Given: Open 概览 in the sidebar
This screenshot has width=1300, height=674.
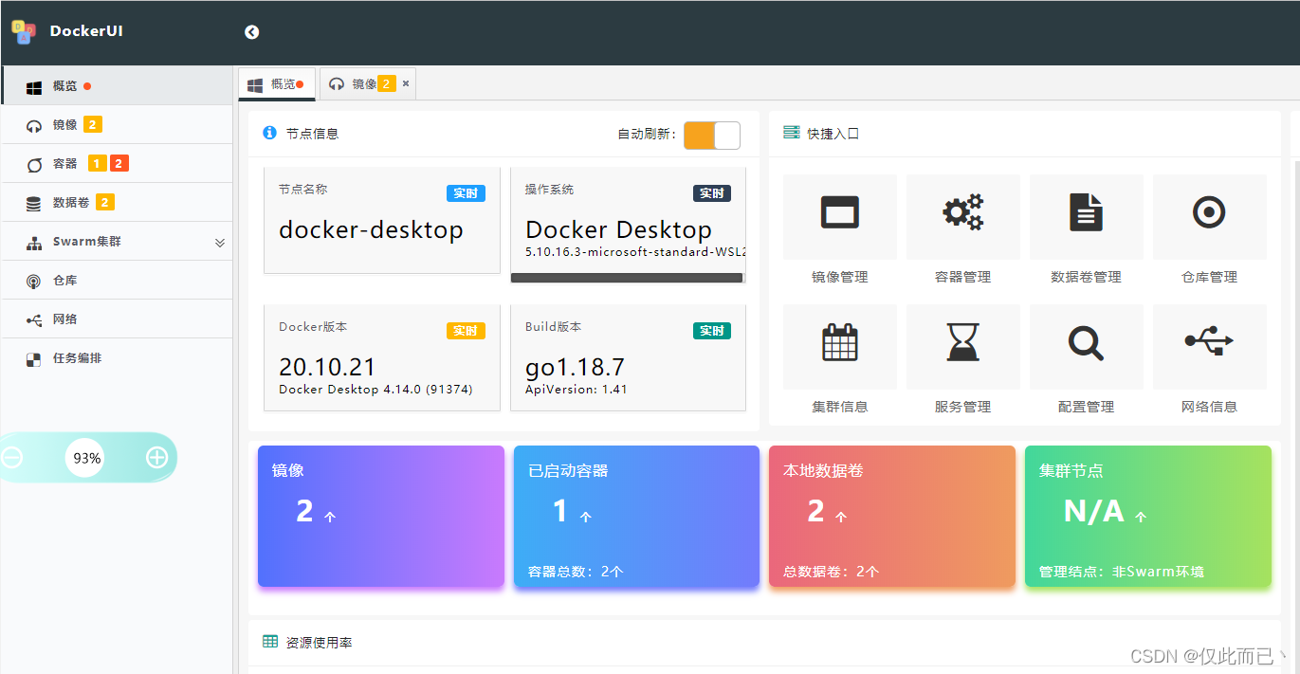Looking at the screenshot, I should (117, 85).
